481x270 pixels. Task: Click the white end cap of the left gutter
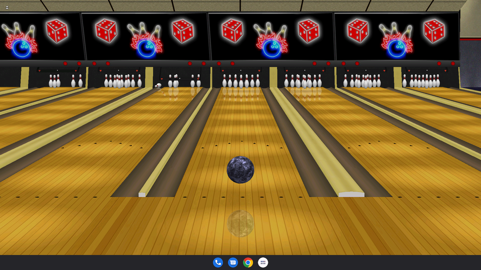click(142, 195)
